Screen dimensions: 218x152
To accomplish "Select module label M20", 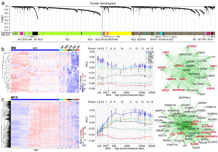I will 90,39.
